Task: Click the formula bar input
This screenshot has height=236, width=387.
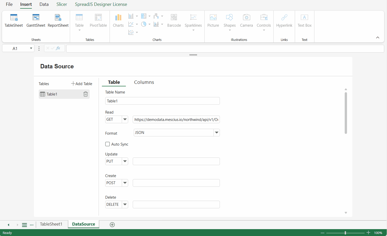Action: 225,49
